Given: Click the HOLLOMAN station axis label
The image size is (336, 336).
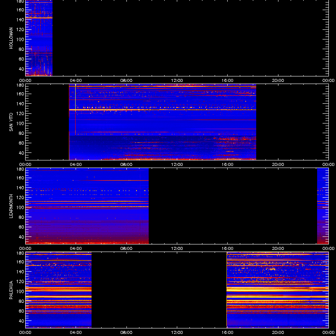Looking at the screenshot, I should click(11, 38).
